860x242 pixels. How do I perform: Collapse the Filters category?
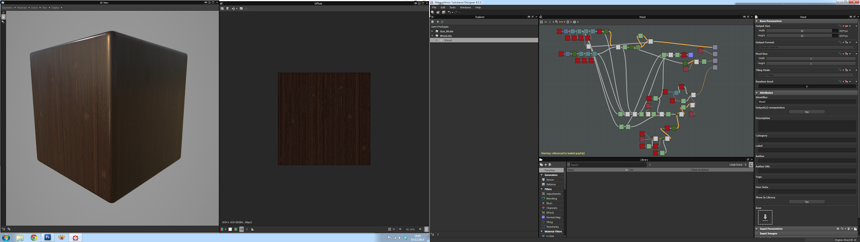pos(541,189)
